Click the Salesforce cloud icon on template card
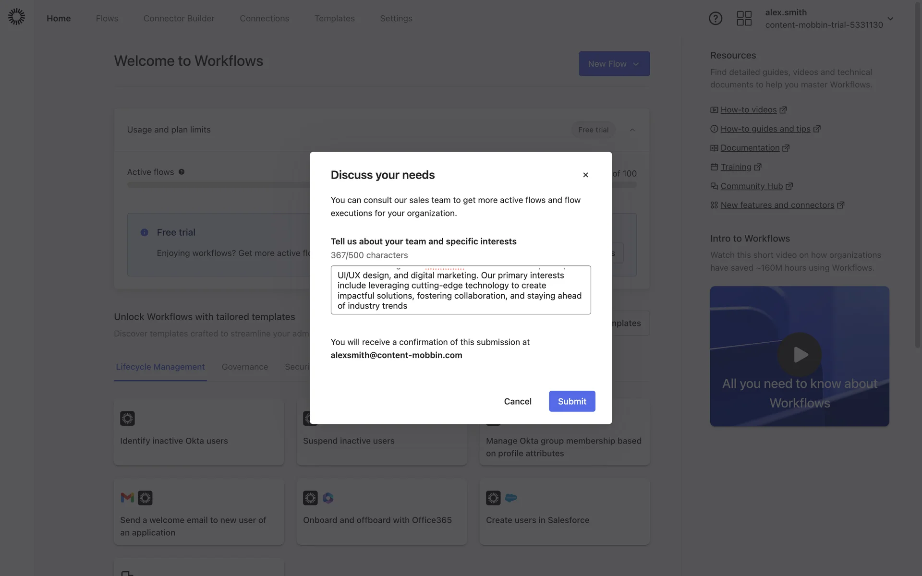The width and height of the screenshot is (922, 576). point(511,498)
